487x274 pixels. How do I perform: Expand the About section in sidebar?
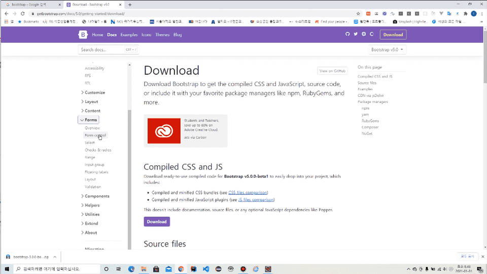tap(89, 233)
